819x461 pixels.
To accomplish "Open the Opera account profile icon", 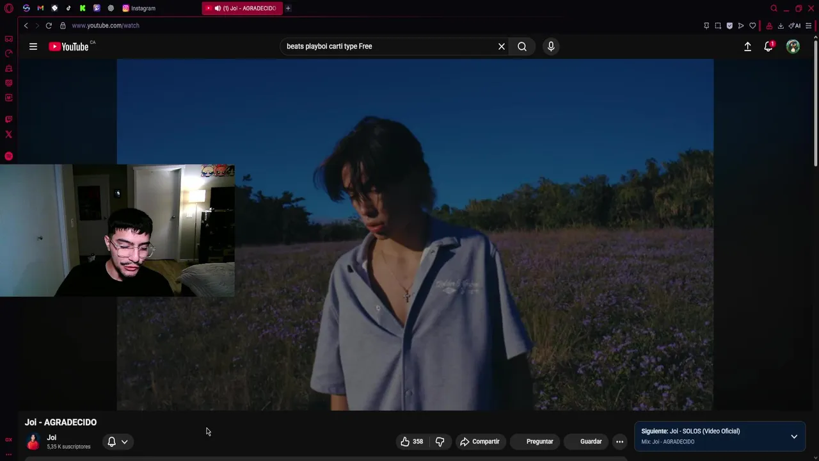I will point(769,26).
